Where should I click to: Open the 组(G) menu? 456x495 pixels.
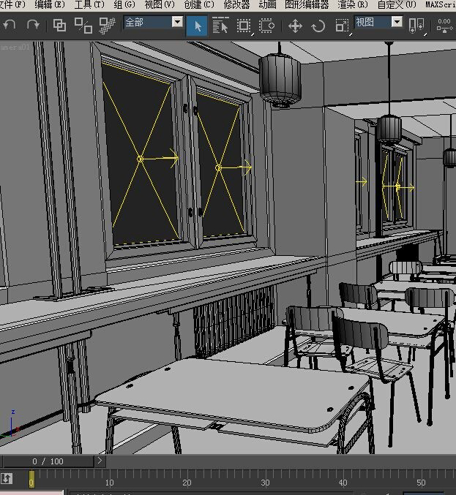[x=124, y=4]
